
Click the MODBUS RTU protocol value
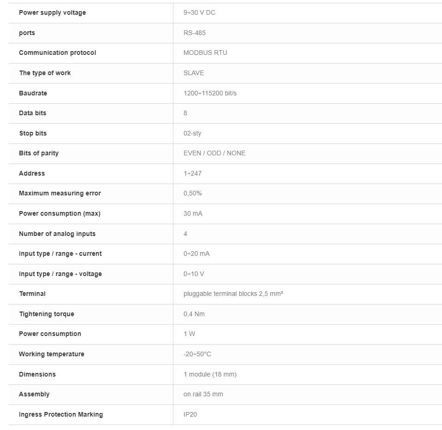point(205,53)
